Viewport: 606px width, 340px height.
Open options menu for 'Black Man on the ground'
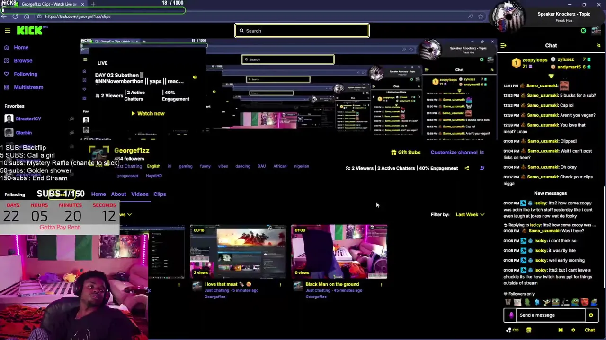pos(381,284)
